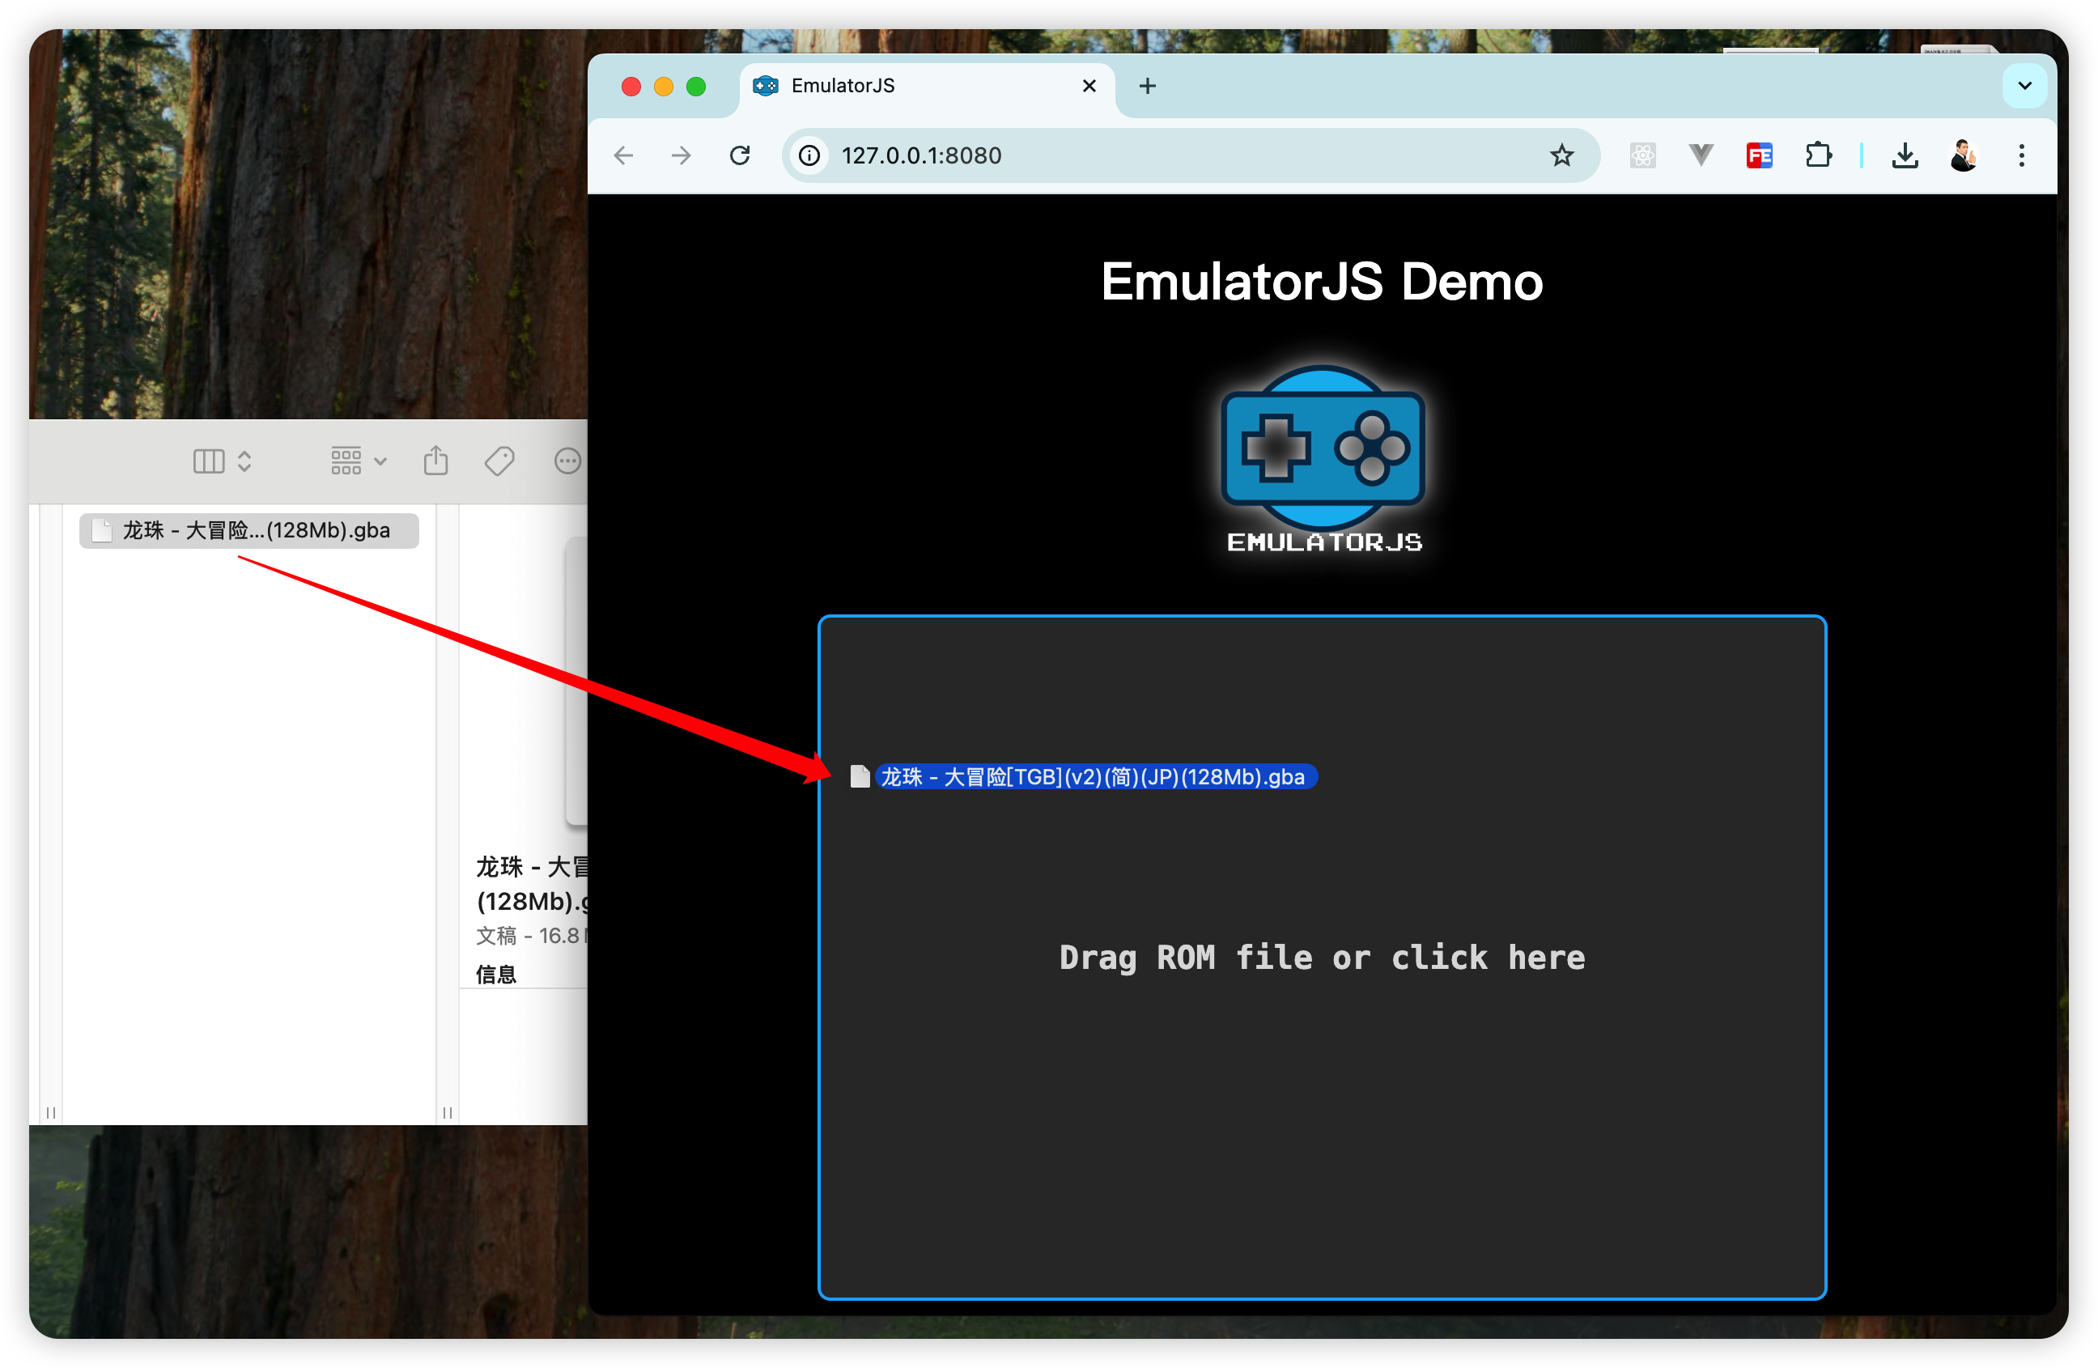This screenshot has height=1368, width=2098.
Task: Click the browser back arrow
Action: tap(624, 156)
